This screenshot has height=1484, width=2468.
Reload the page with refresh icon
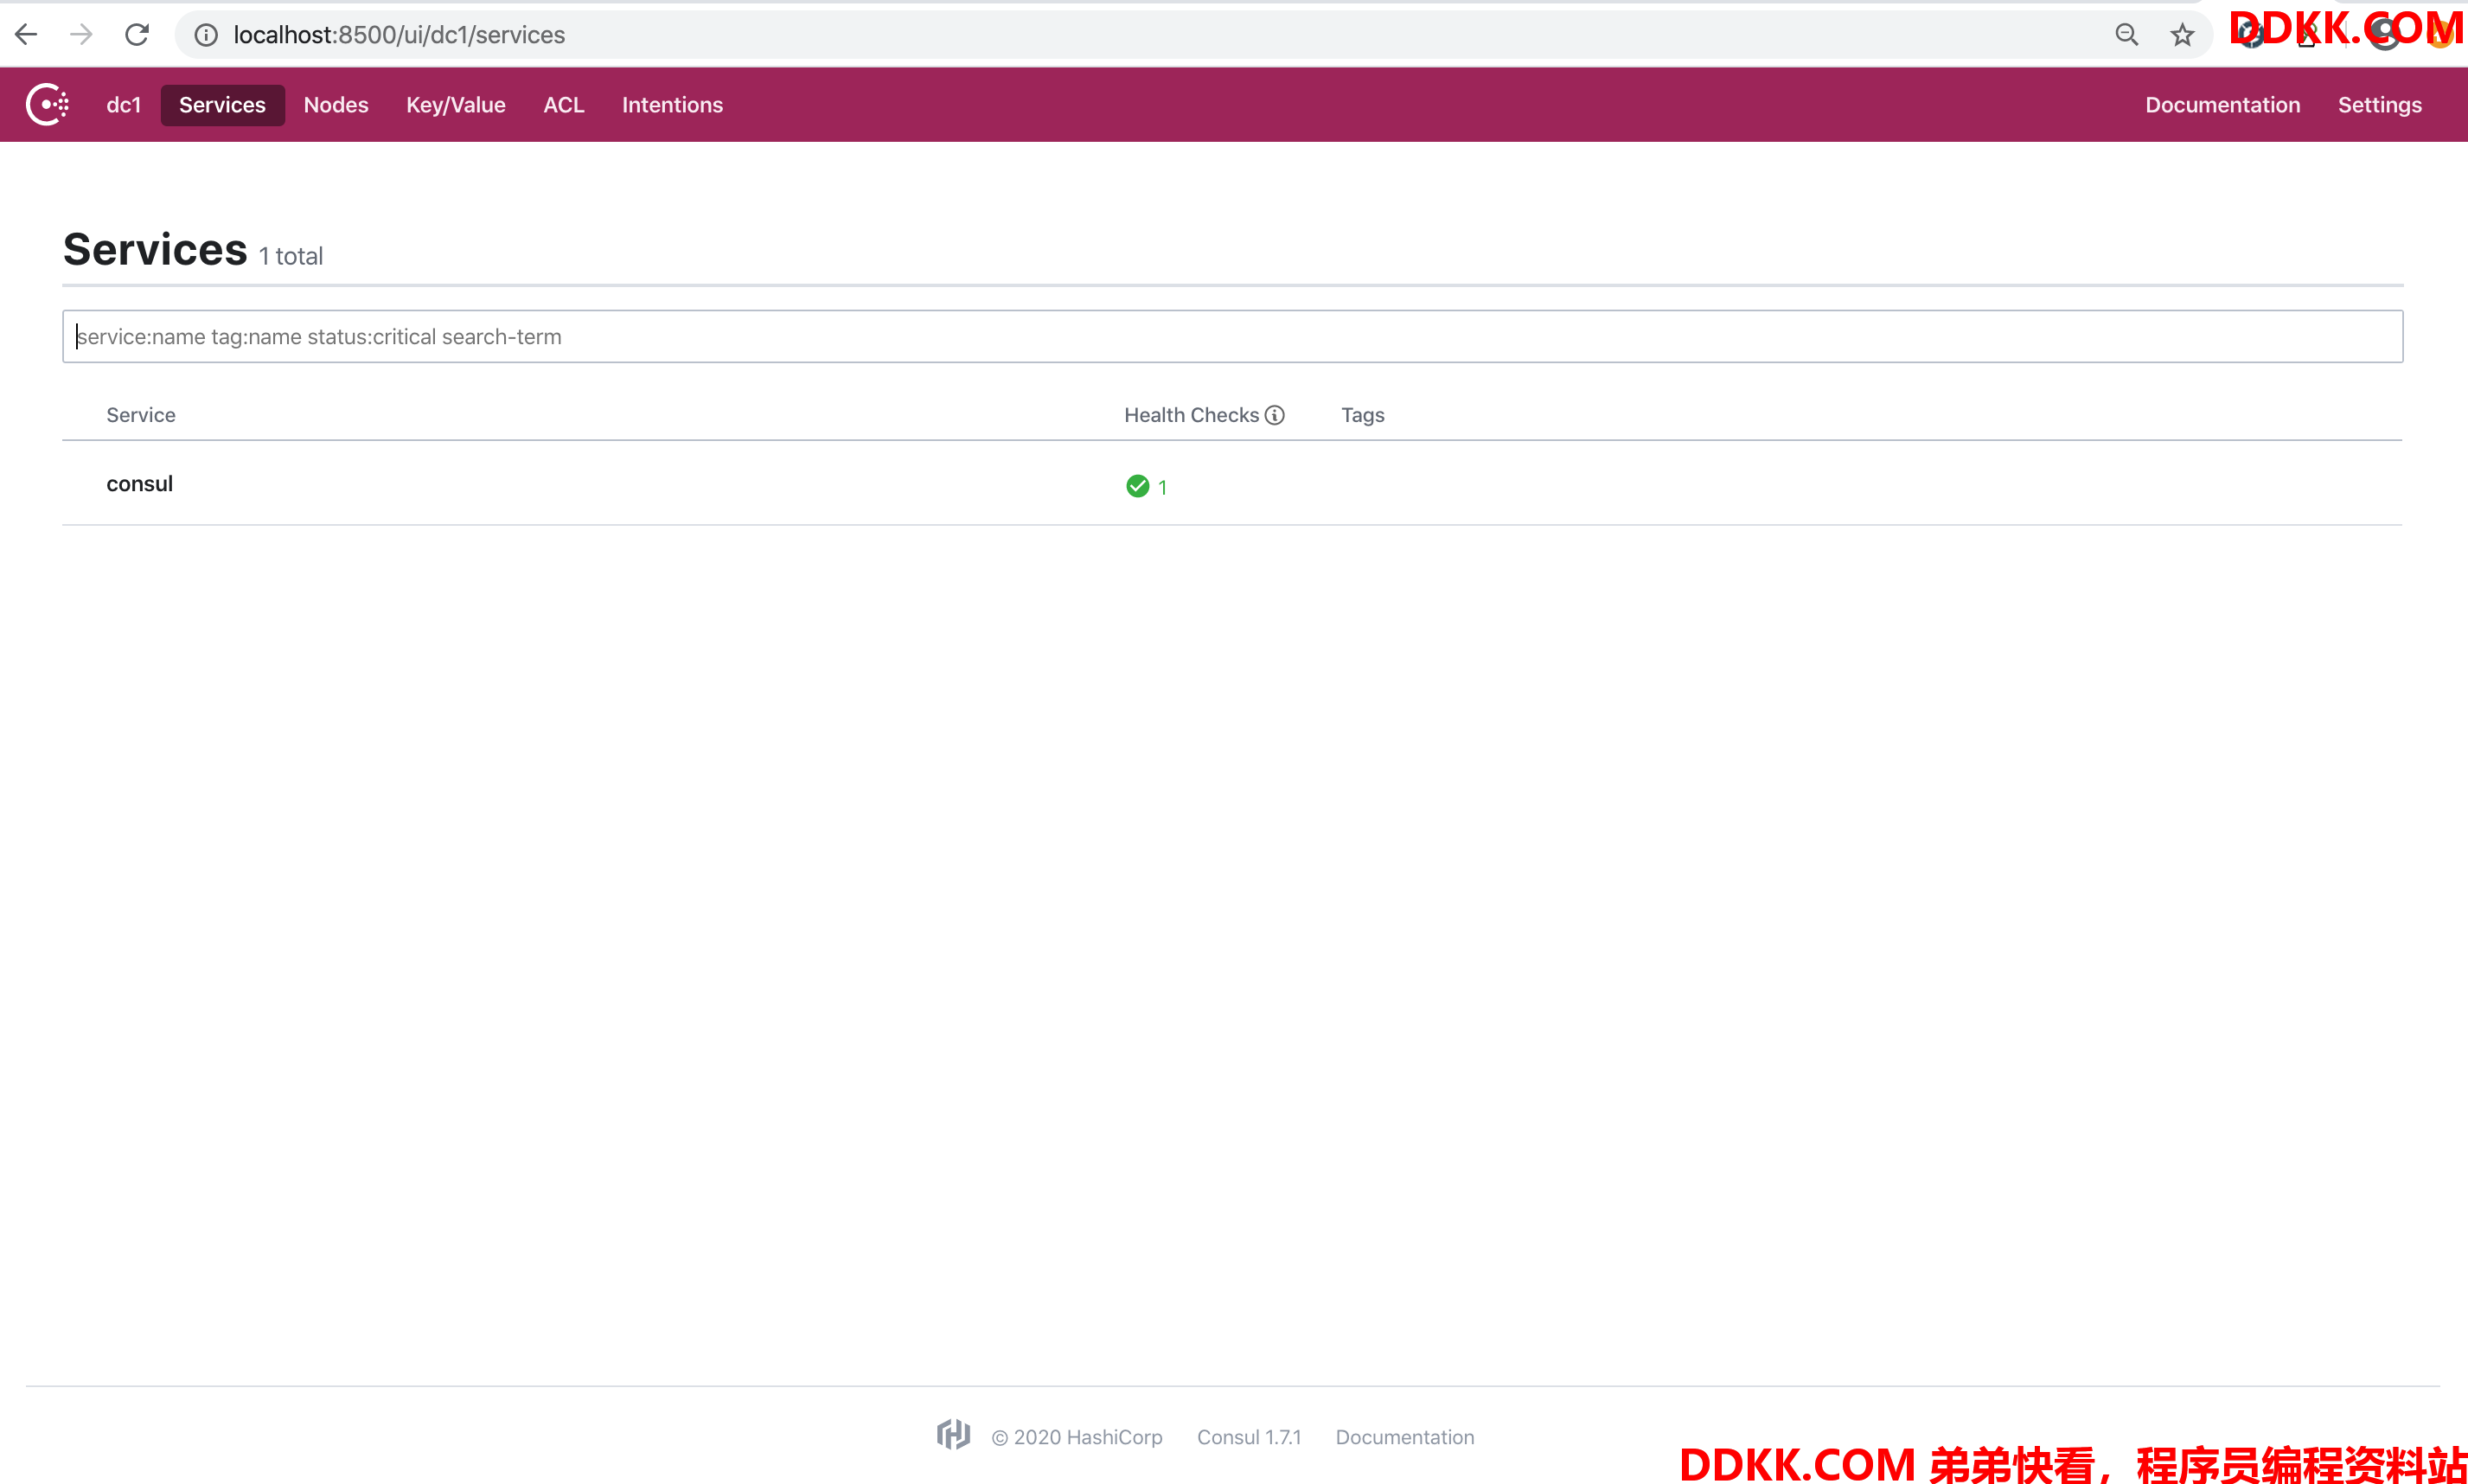tap(137, 35)
